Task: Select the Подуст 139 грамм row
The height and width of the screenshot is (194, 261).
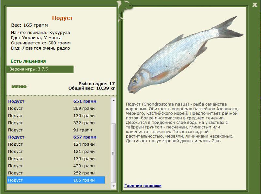Action: (56, 158)
